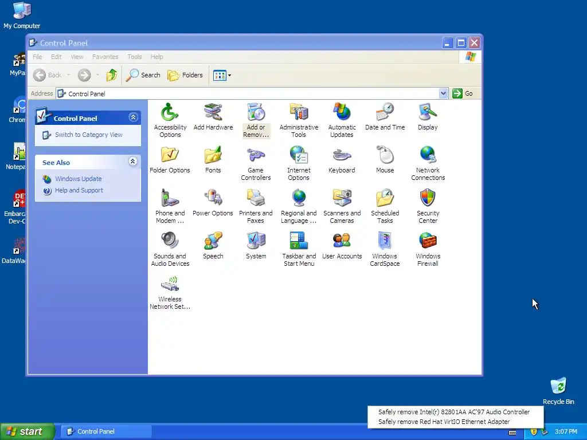Click the taskbar clock showing 3:07 PM
Image resolution: width=587 pixels, height=440 pixels.
point(566,432)
